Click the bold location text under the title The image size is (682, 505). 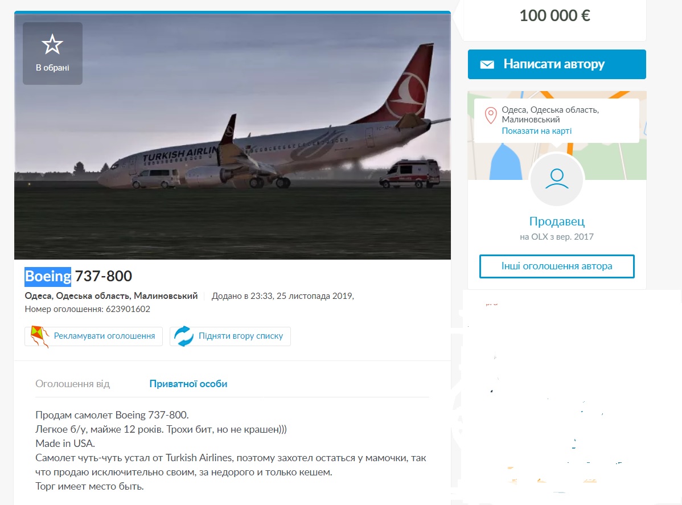(111, 296)
